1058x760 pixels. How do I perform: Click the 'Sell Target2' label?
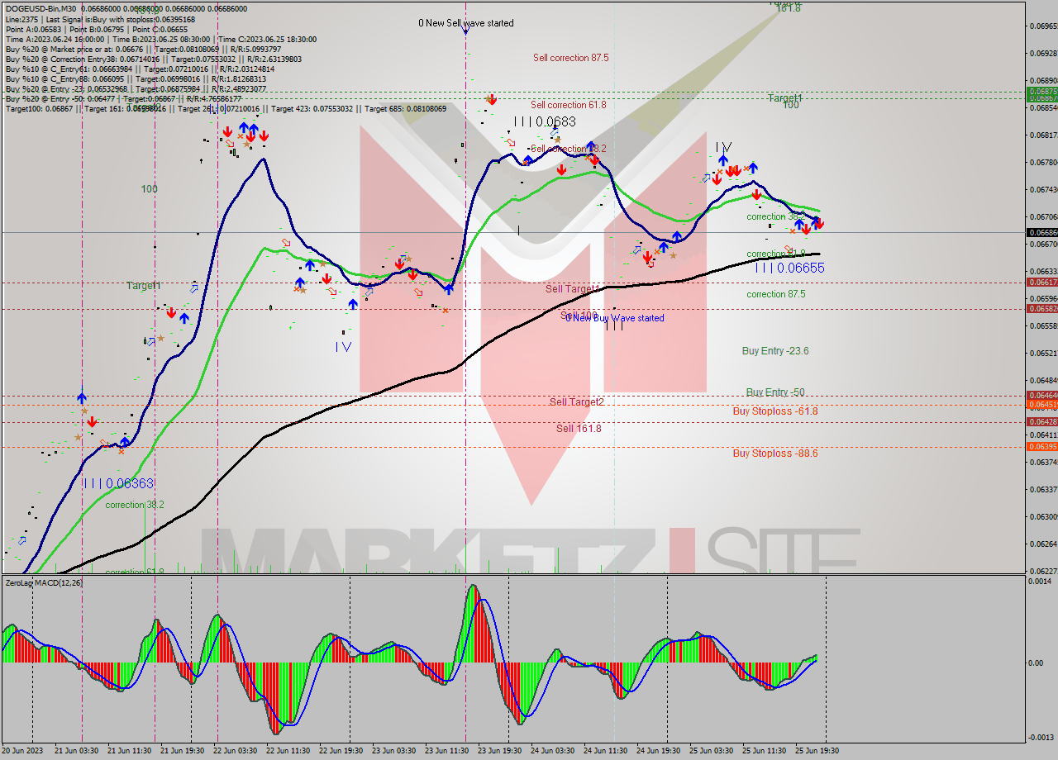(577, 401)
